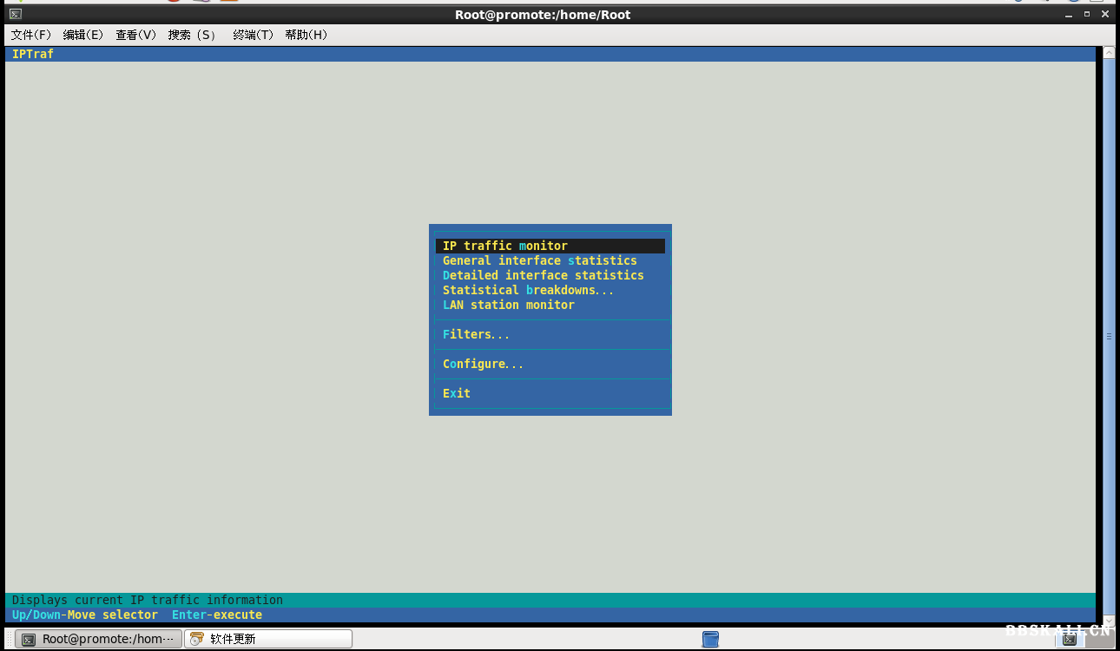
Task: Switch to Root@promote terminal taskbar button
Action: (99, 639)
